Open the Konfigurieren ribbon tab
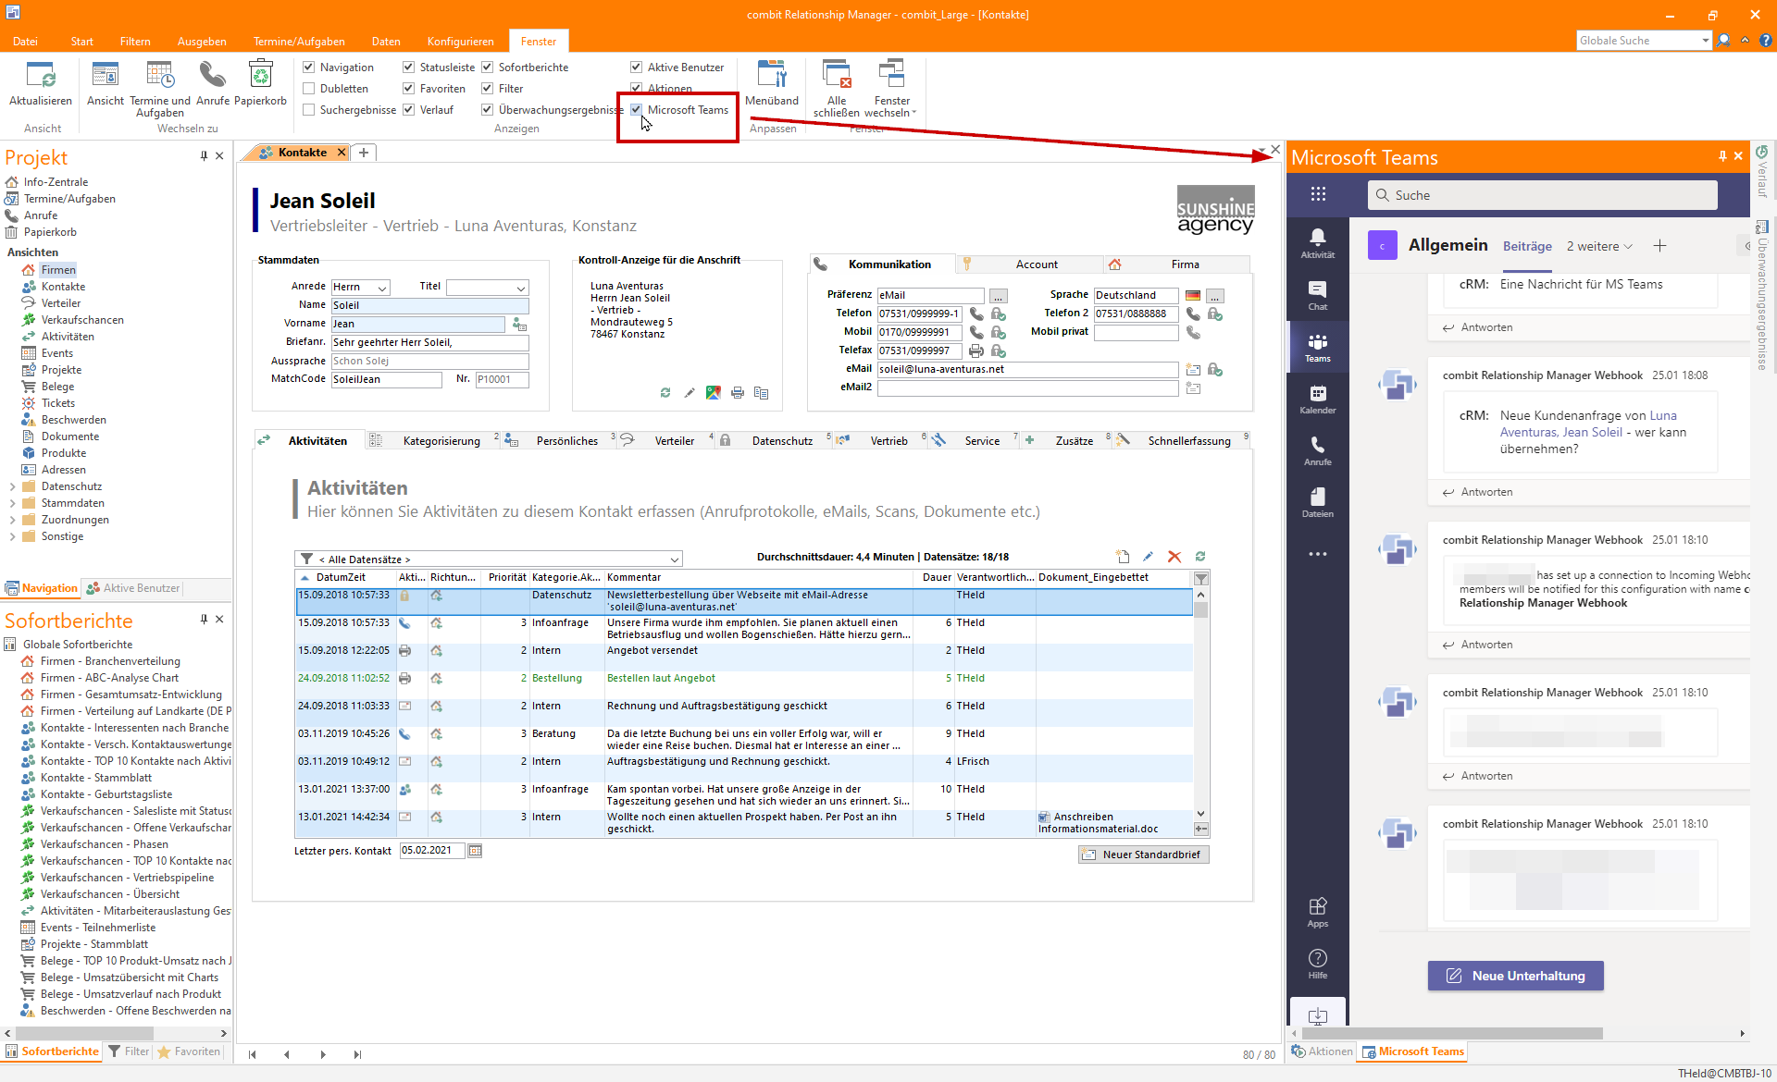The height and width of the screenshot is (1082, 1777). (x=460, y=42)
